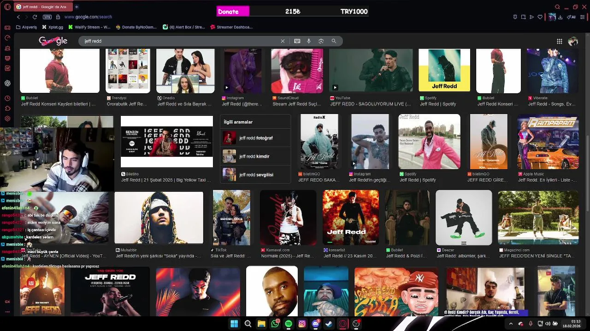Open the on-screen keyboard input tool
The image size is (590, 331).
tap(297, 41)
